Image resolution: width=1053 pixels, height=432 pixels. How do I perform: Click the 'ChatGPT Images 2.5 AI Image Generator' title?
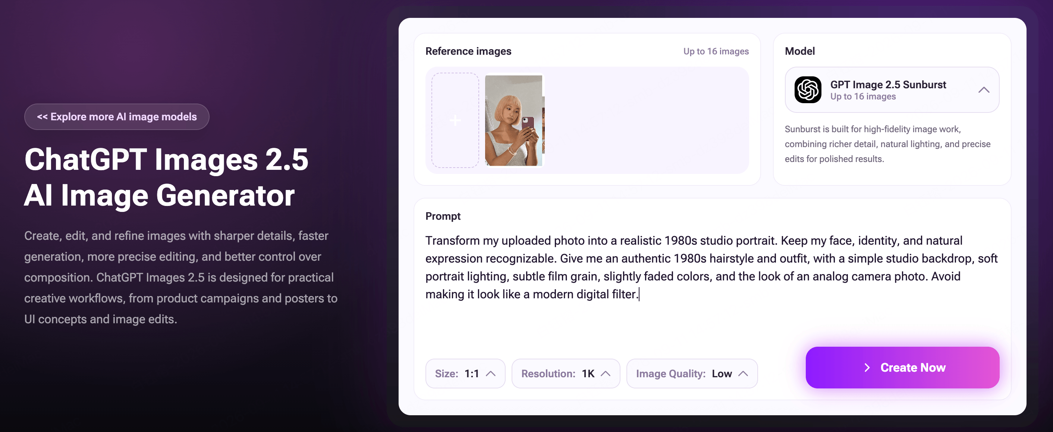point(166,177)
